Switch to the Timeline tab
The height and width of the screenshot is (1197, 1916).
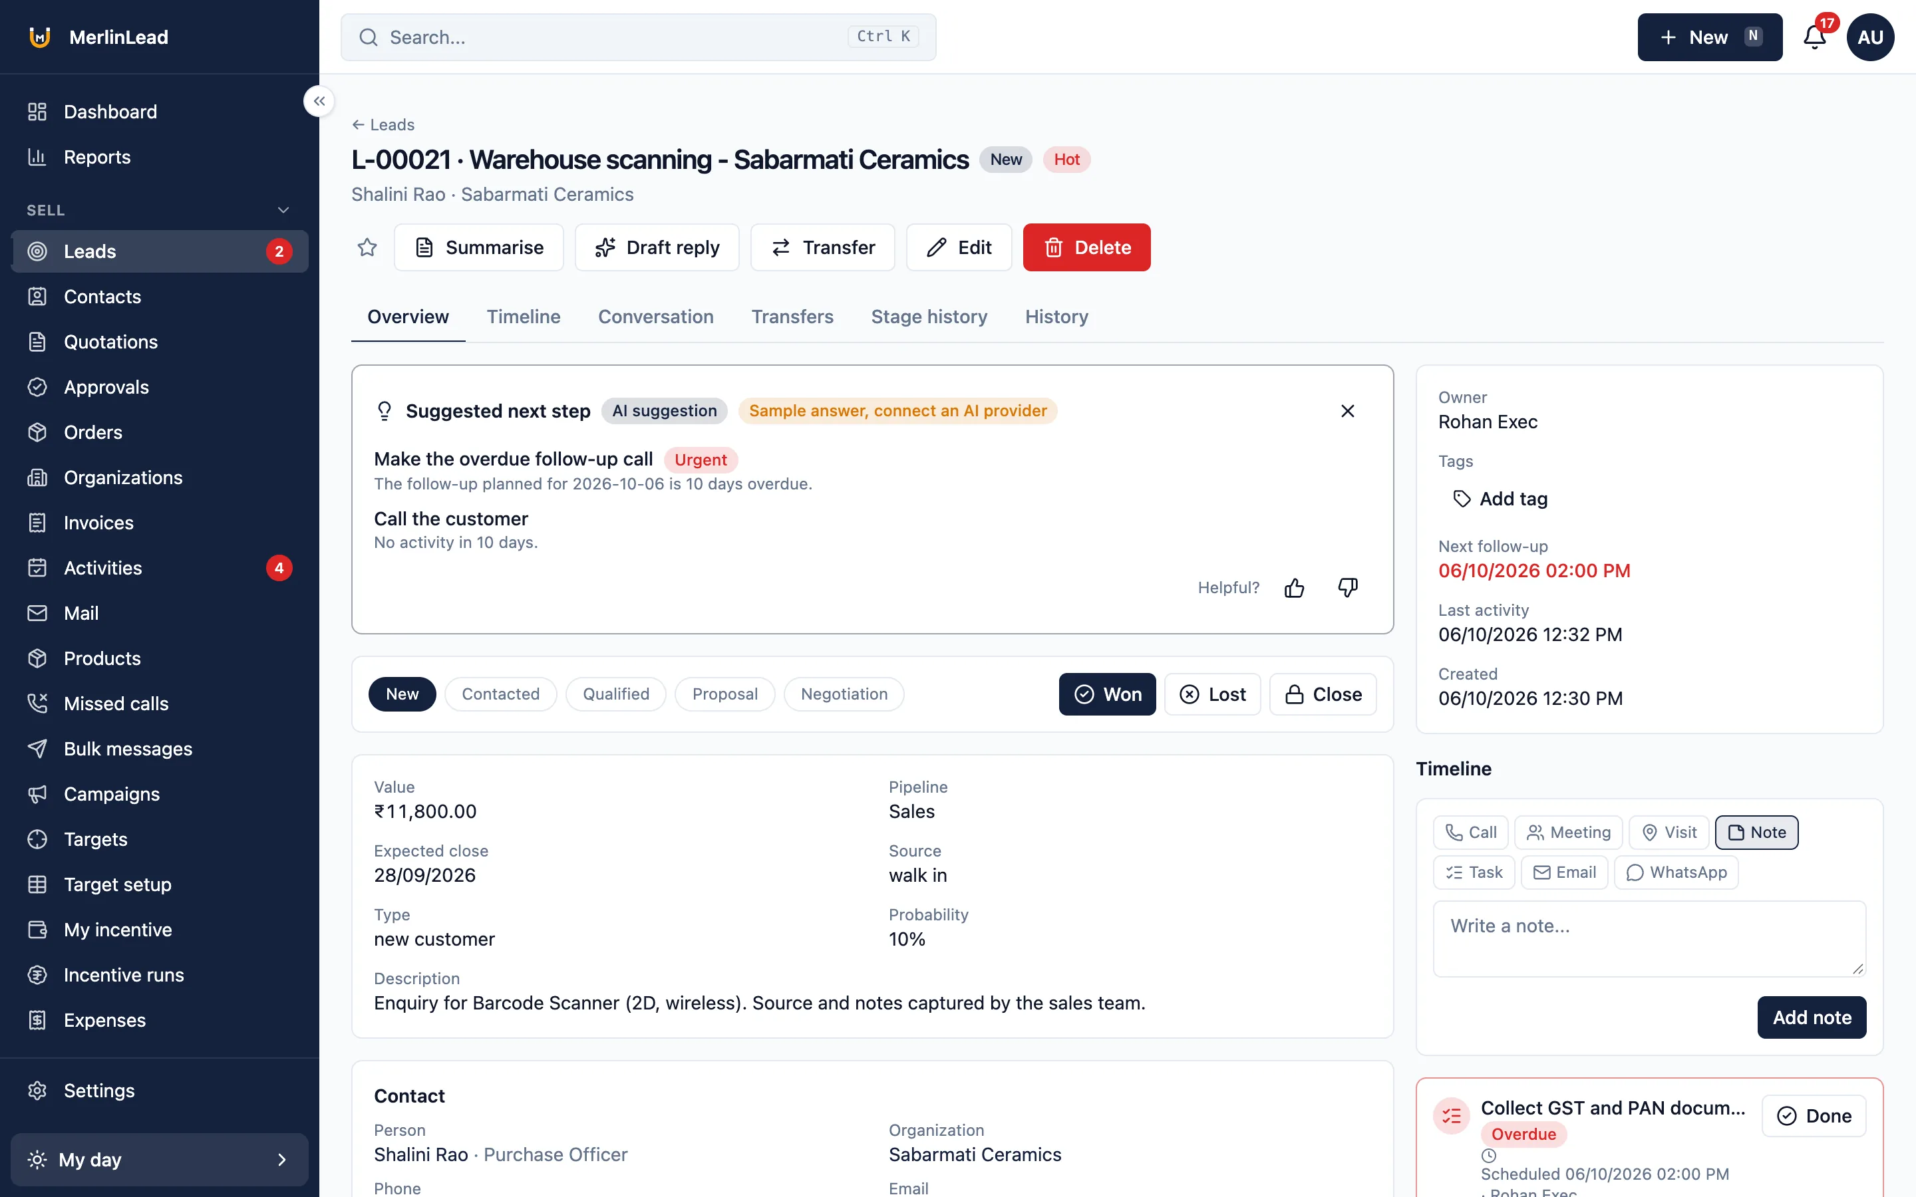point(524,317)
